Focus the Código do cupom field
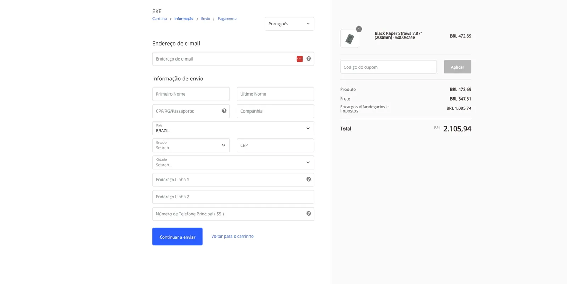Screen dimensions: 567x284 (x=388, y=67)
